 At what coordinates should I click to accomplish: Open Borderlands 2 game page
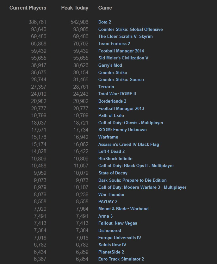[112, 101]
